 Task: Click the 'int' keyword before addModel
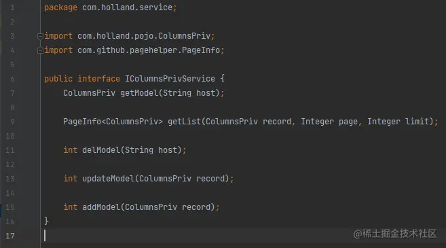tap(70, 207)
